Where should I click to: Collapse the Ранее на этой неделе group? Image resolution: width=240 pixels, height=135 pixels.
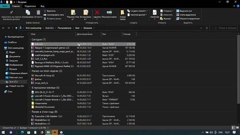(30, 71)
